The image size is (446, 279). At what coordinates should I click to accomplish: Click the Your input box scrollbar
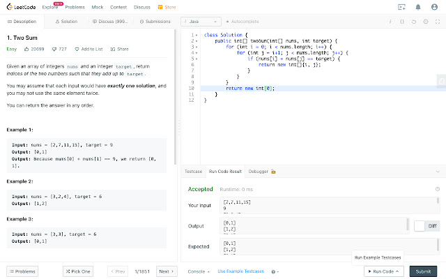(x=438, y=201)
